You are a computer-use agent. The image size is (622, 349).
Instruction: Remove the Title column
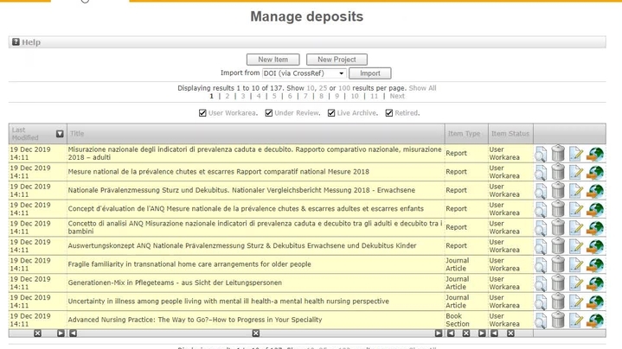[x=256, y=333]
